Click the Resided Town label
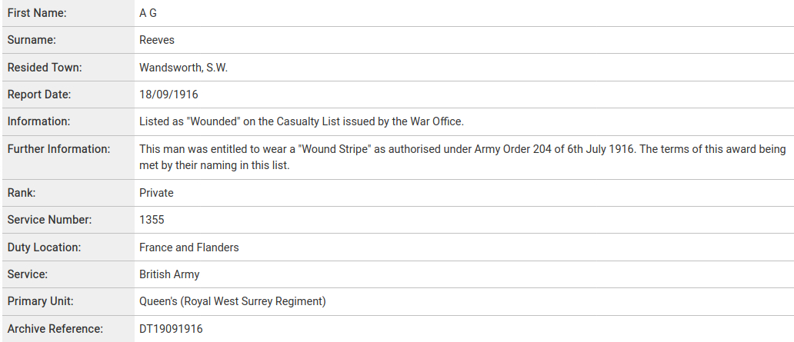The height and width of the screenshot is (342, 794). point(45,68)
